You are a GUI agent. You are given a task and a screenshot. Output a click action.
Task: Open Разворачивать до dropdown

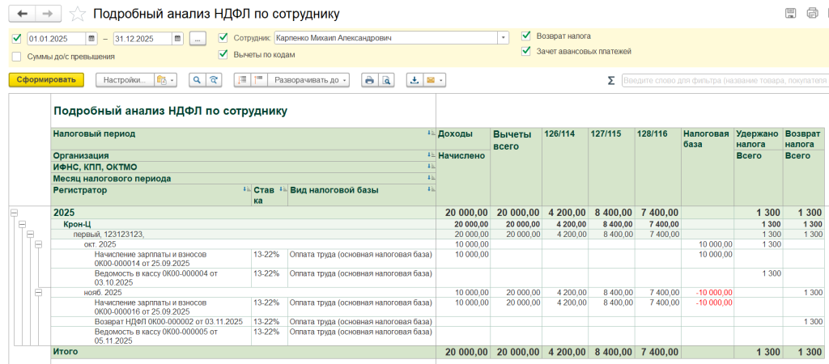[309, 80]
